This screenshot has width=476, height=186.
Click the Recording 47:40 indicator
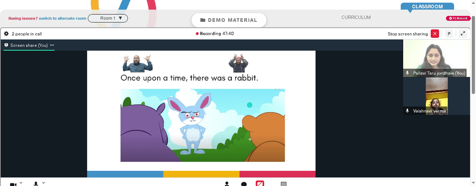click(x=215, y=34)
